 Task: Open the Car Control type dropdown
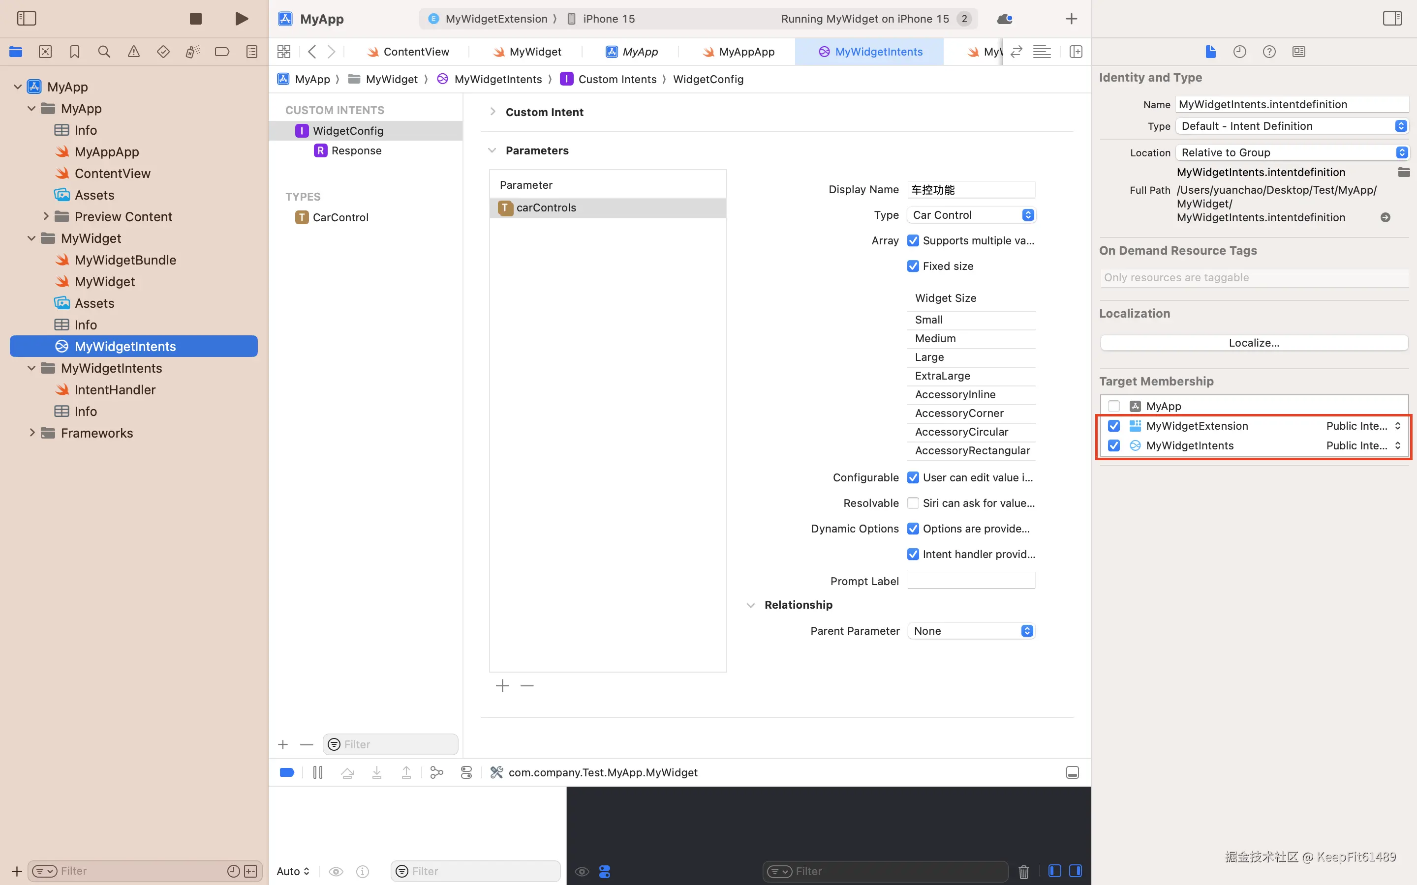(x=971, y=215)
